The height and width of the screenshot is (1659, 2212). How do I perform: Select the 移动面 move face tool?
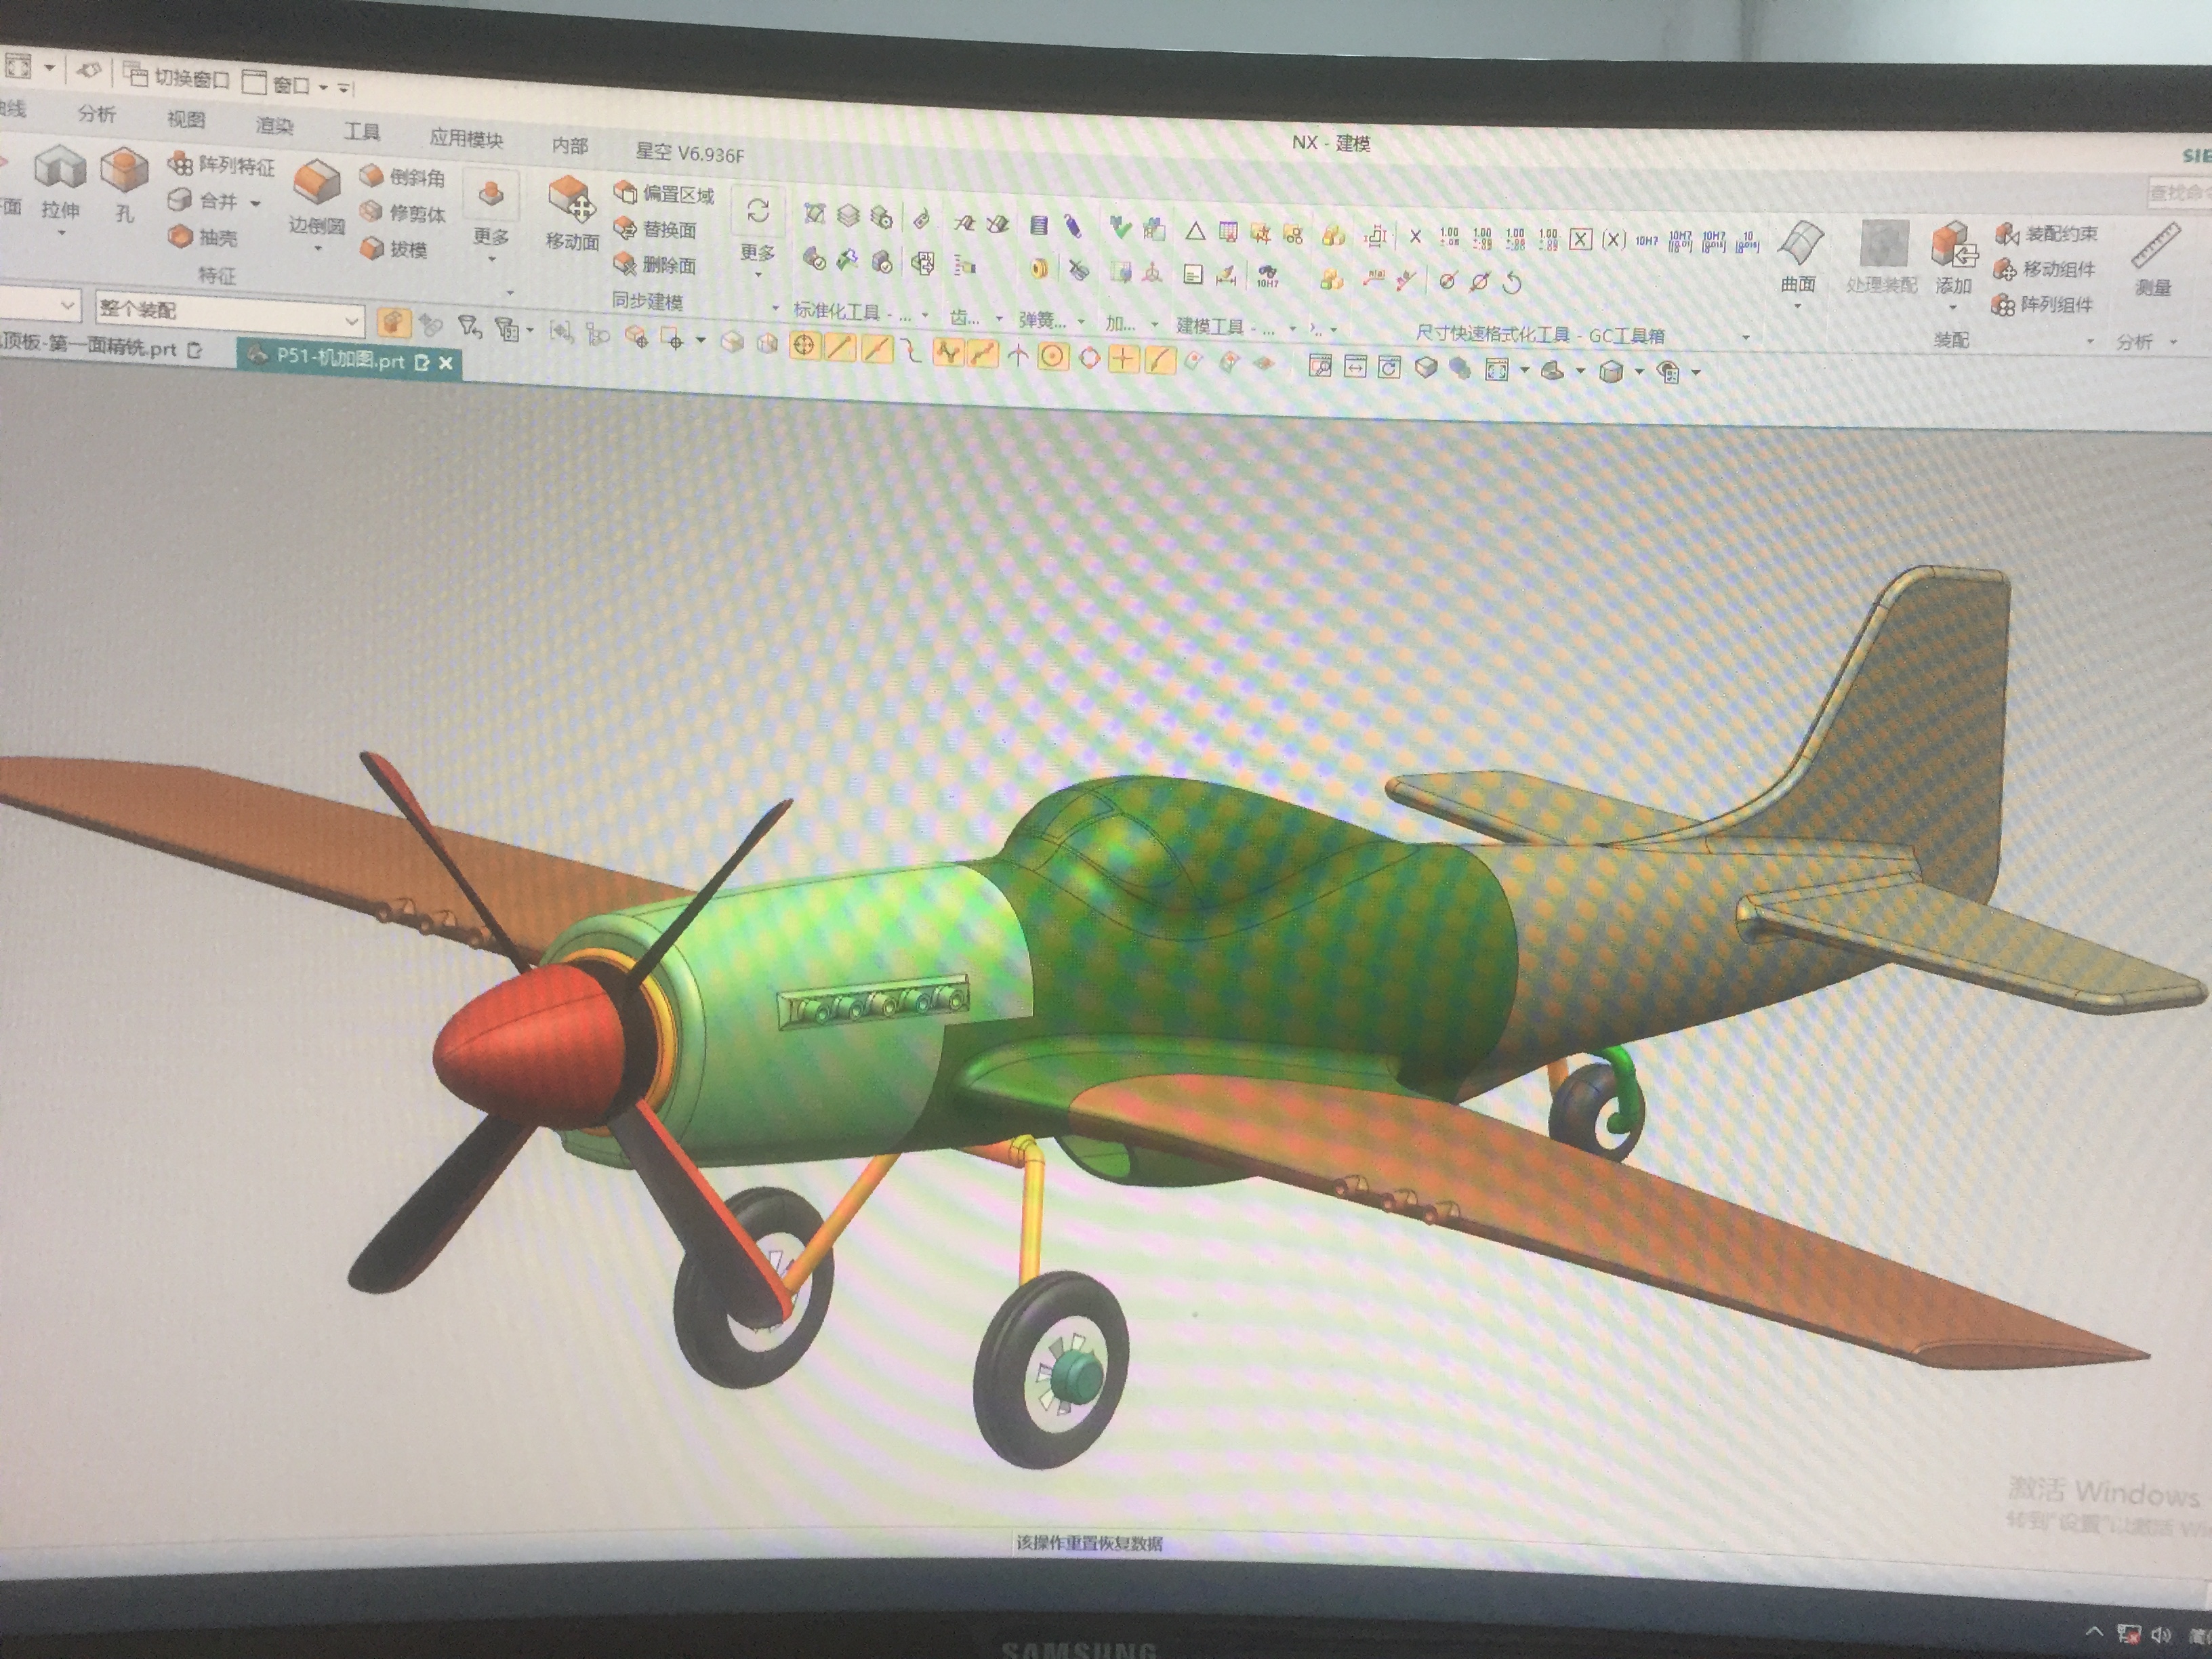[x=572, y=213]
